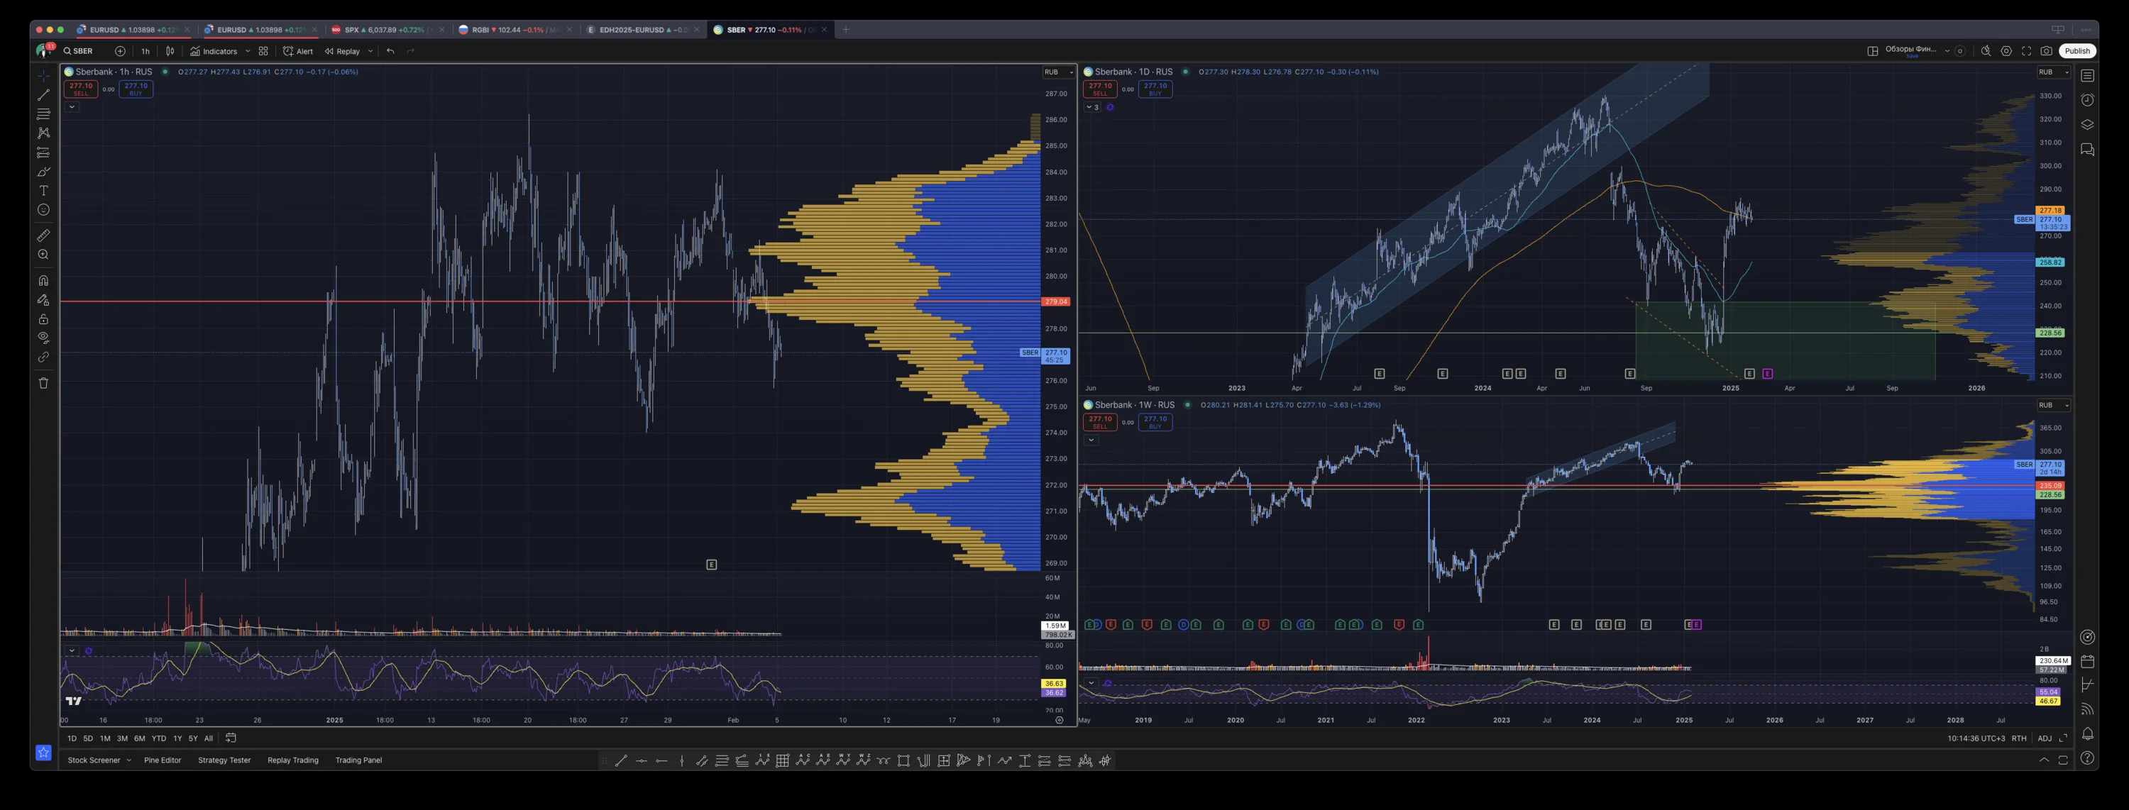
Task: Remove drawings with the trash icon
Action: click(44, 382)
